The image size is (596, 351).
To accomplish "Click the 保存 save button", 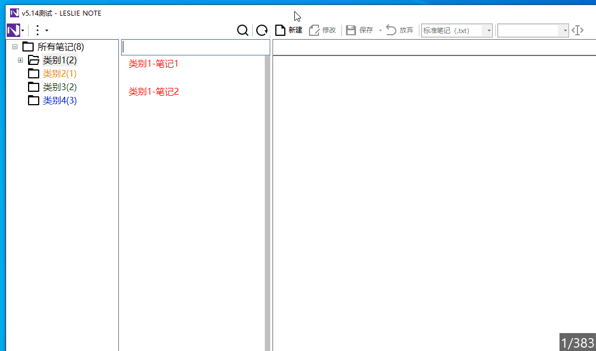I will coord(359,30).
